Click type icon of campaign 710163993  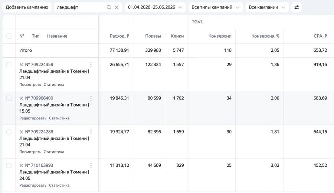click(21, 165)
